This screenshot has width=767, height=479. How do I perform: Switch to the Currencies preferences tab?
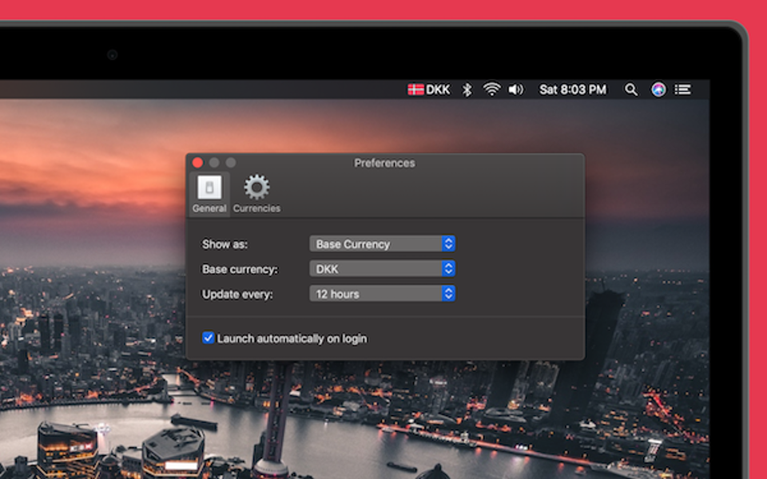(256, 193)
